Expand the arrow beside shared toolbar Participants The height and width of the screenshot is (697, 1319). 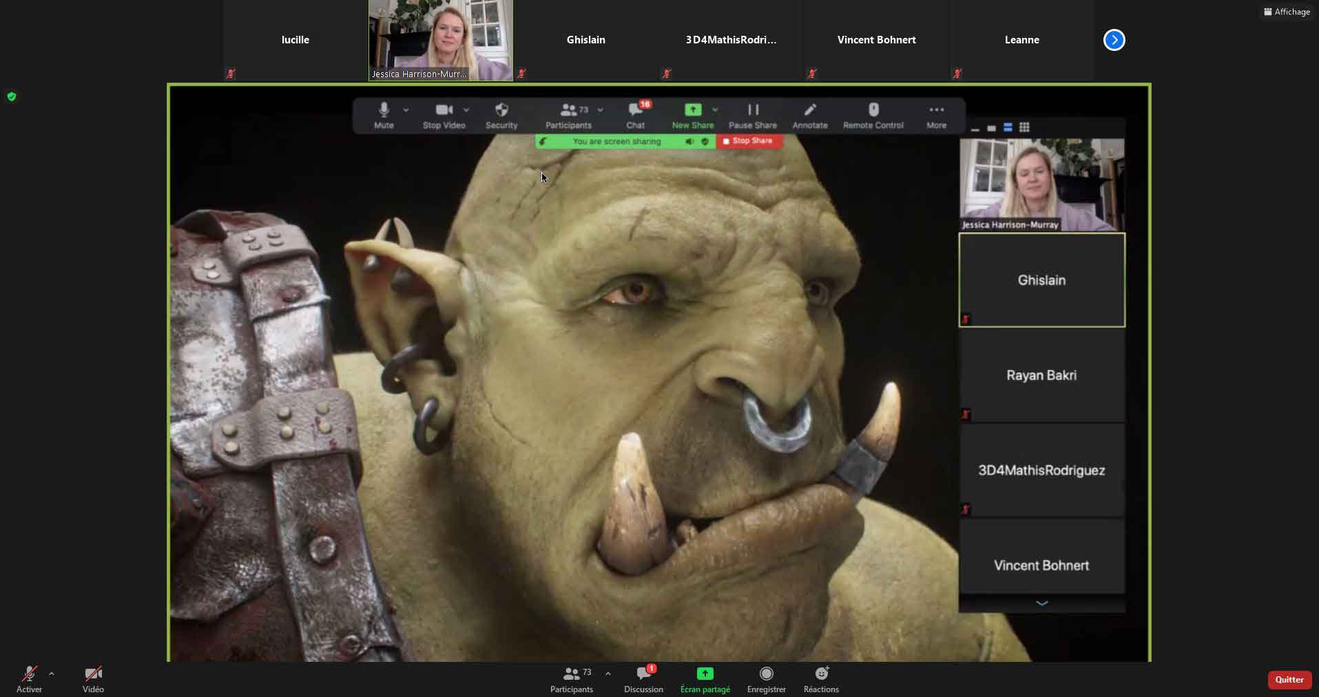click(x=601, y=110)
